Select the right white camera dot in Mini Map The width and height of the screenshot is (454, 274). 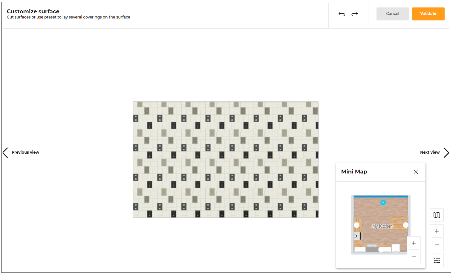pos(405,224)
